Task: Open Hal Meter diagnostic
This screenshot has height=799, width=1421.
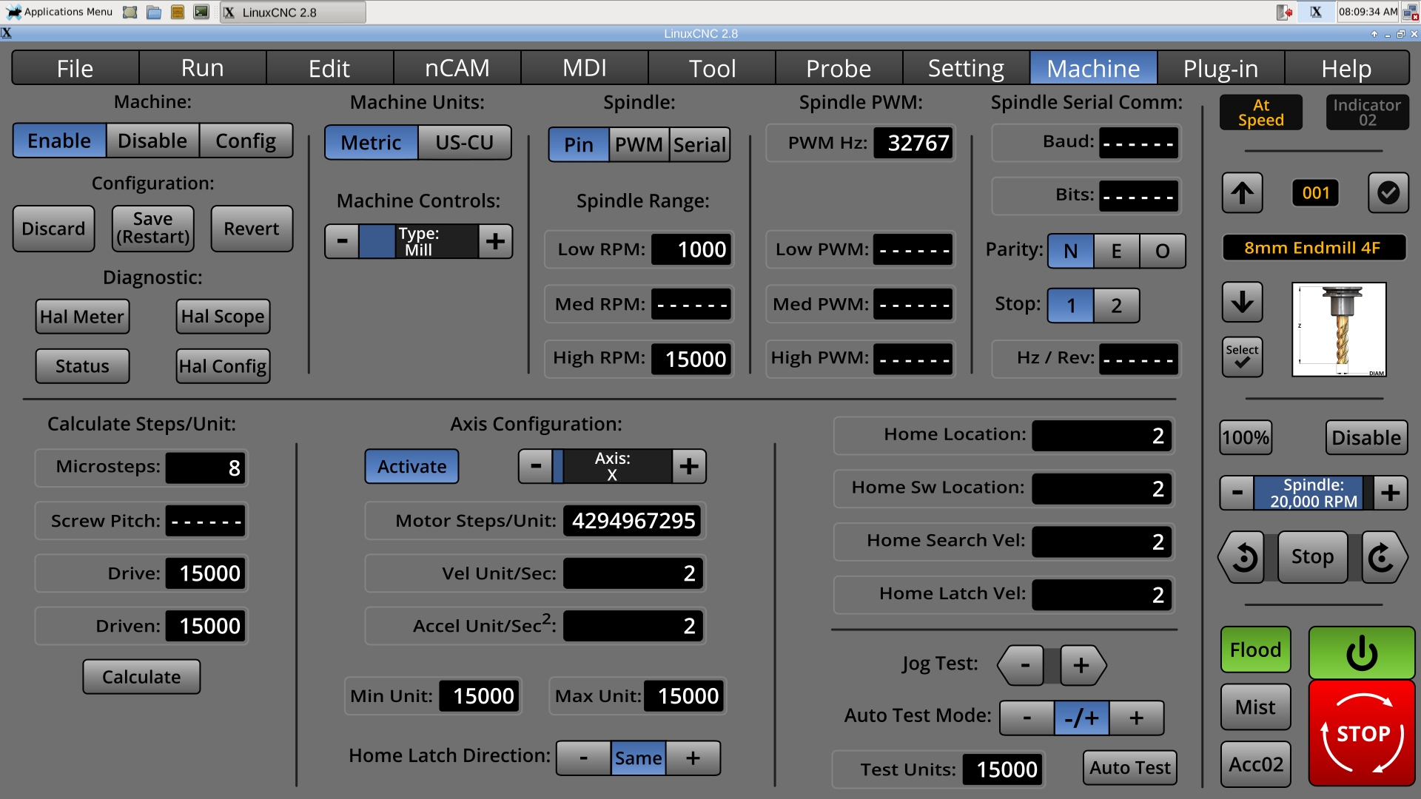Action: tap(82, 317)
